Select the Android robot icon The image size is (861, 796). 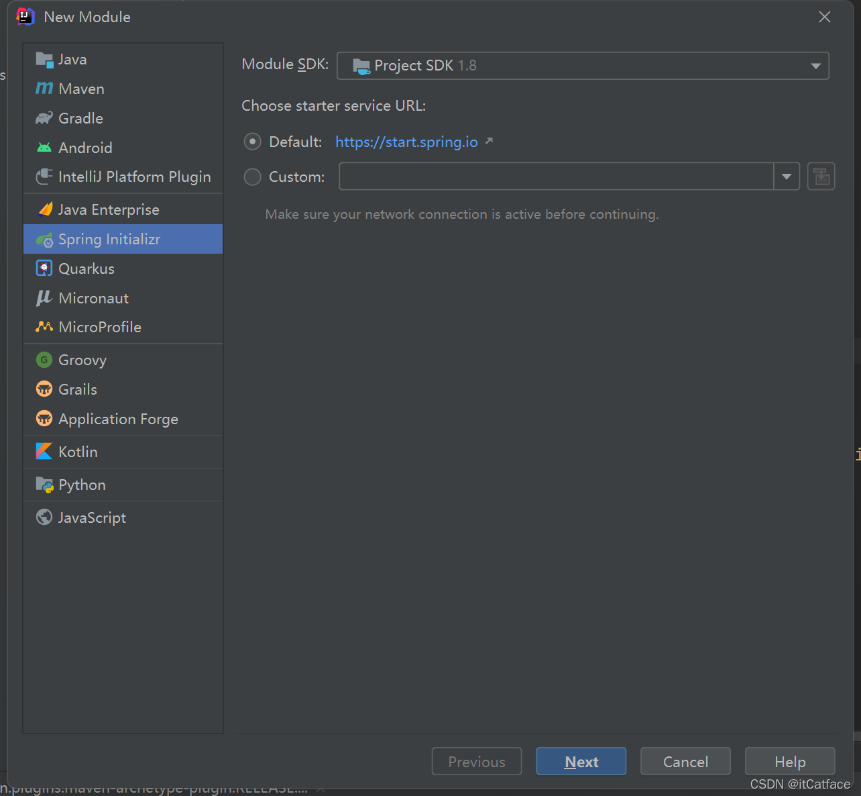click(44, 148)
